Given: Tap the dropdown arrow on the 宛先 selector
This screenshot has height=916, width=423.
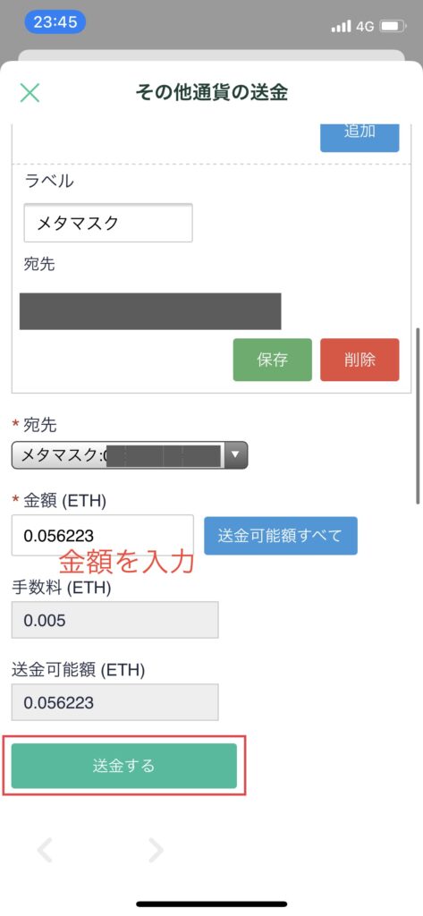Looking at the screenshot, I should click(235, 455).
